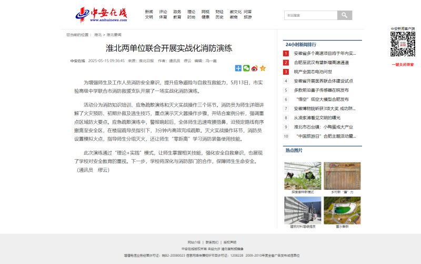Open the 历史 nav menu item

click(219, 17)
